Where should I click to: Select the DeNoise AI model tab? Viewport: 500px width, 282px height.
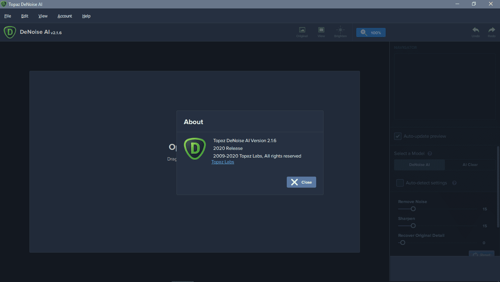tap(419, 165)
